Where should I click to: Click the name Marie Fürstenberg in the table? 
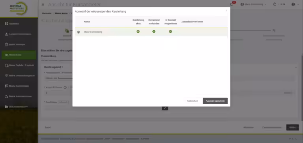point(93,32)
